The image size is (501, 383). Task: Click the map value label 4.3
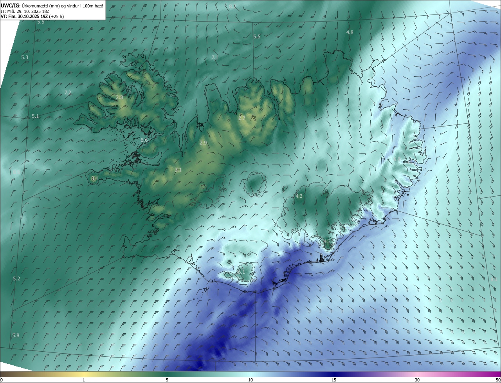point(299,196)
